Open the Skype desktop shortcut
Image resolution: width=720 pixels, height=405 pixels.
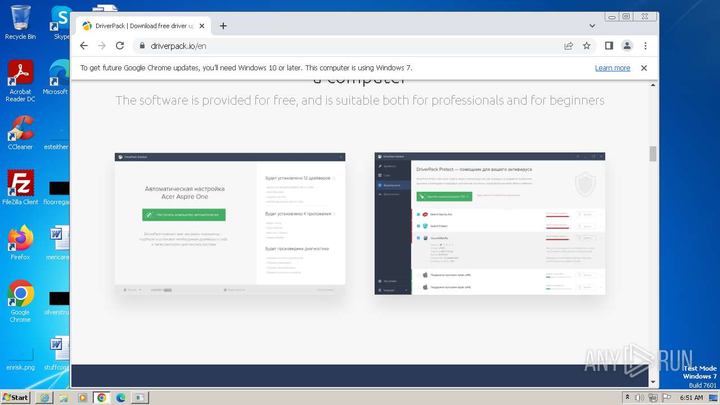coord(61,23)
